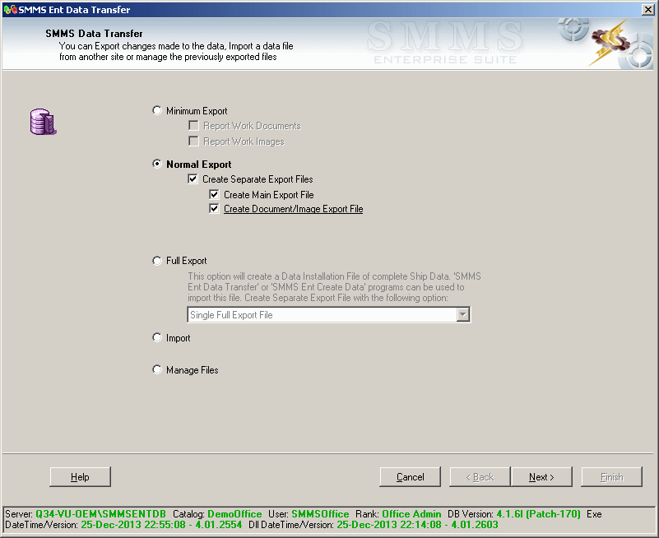
Task: Click the gear and lightning logo icon
Action: [x=610, y=42]
